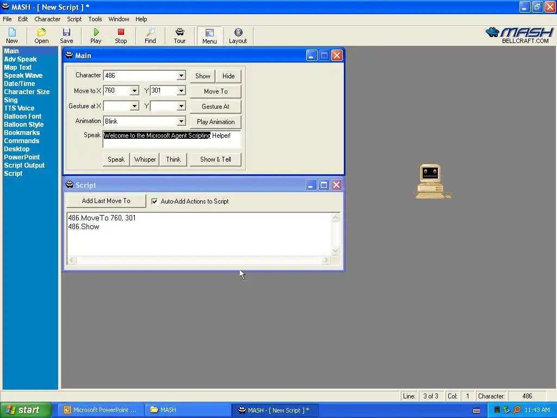Click the Move To button
The image size is (557, 418).
click(215, 91)
